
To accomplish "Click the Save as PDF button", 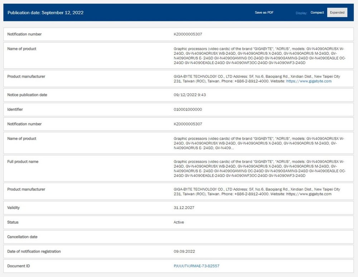I will tap(264, 13).
